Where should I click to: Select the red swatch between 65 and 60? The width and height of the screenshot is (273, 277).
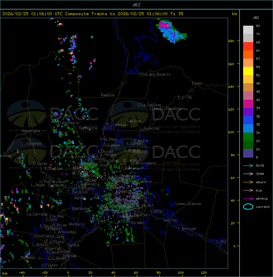click(x=248, y=46)
